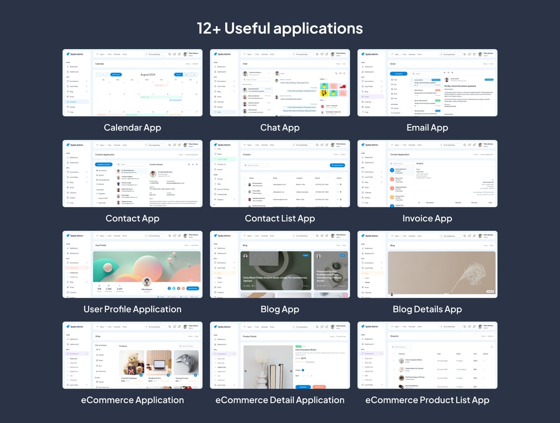The image size is (560, 423).
Task: Click next image arrow on product detail photo
Action: [291, 371]
